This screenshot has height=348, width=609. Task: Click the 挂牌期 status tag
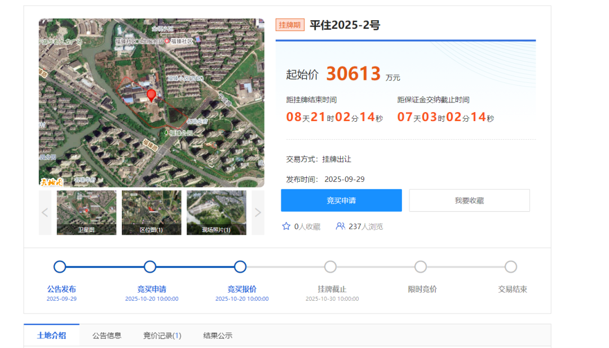coord(290,25)
